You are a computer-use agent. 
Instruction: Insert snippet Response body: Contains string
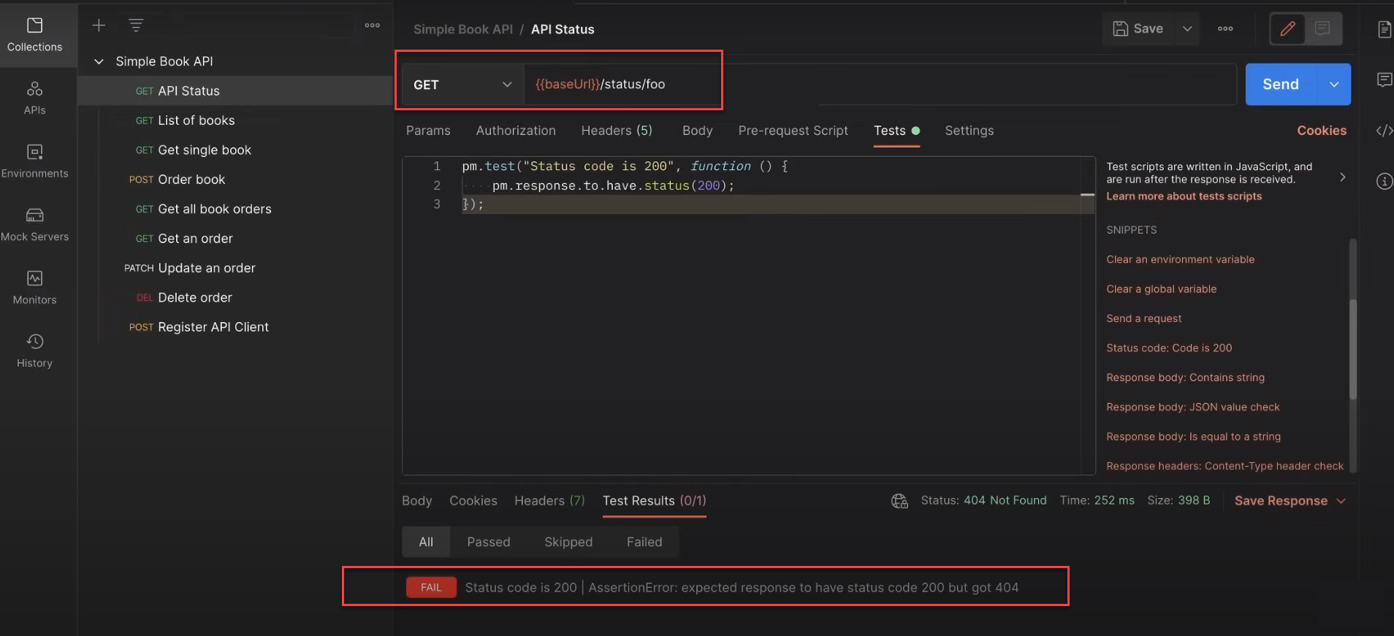[x=1185, y=378]
